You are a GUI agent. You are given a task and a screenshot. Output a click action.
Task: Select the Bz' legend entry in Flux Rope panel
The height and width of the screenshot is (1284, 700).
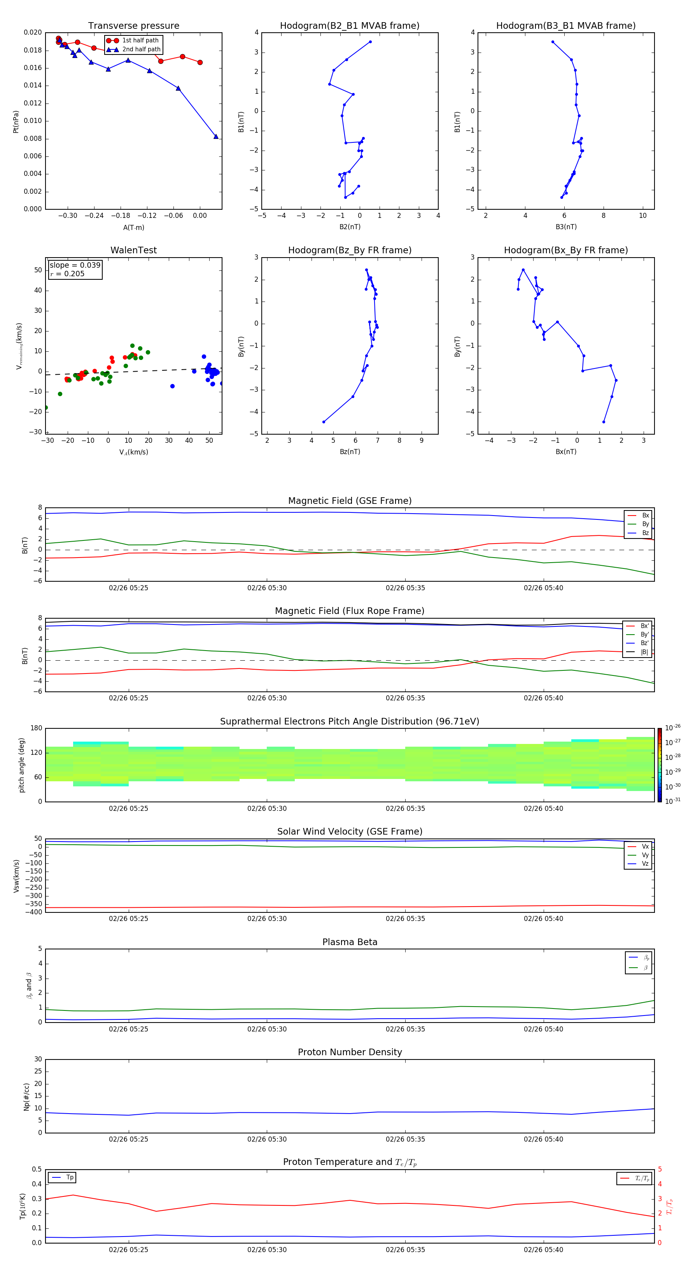click(638, 644)
